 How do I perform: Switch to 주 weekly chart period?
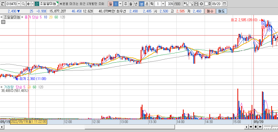126,4
